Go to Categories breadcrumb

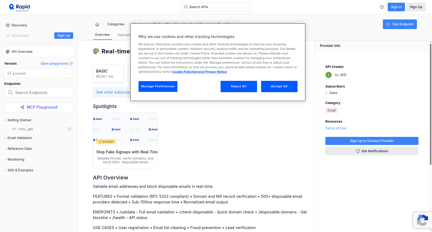coord(116,24)
